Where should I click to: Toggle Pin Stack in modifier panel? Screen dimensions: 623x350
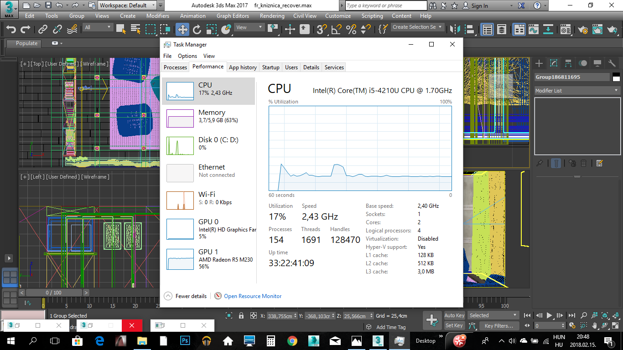[540, 163]
